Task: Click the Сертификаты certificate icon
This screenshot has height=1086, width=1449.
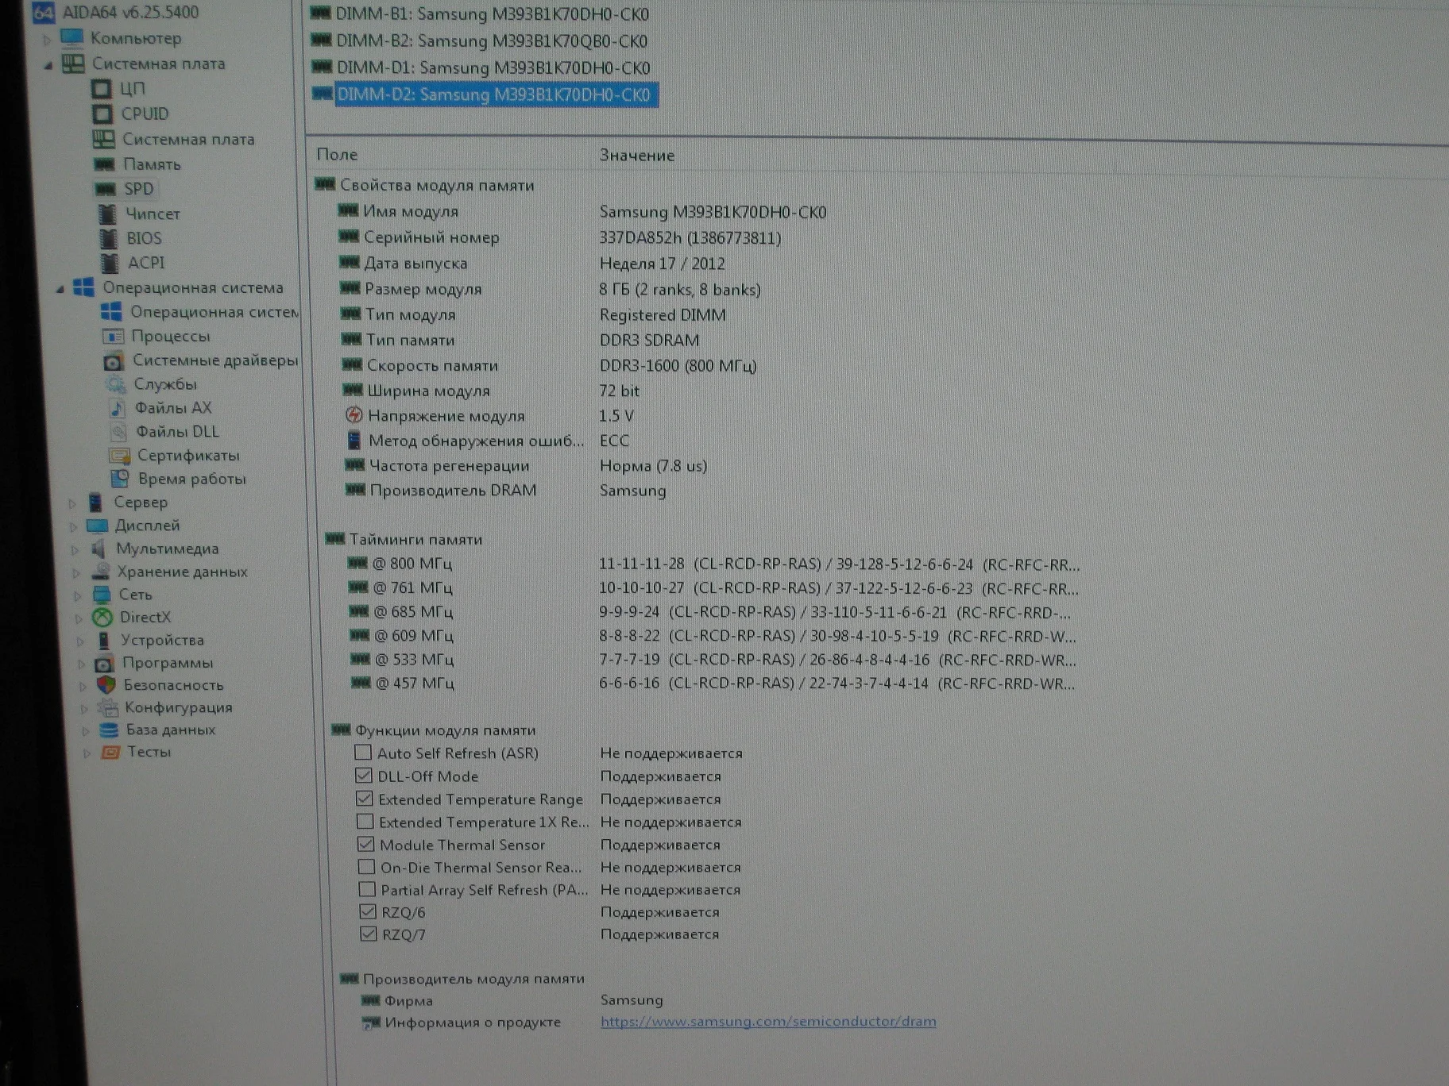Action: (119, 456)
